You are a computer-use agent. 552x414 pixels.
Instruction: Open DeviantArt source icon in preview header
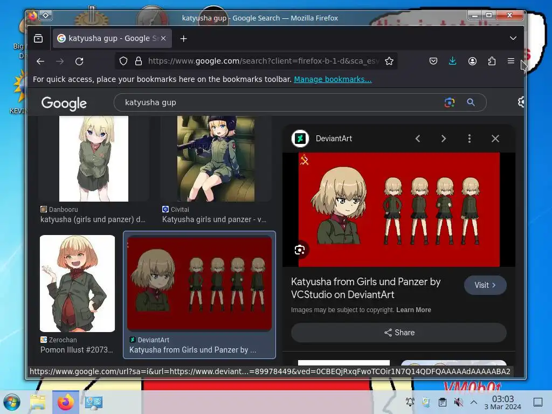[x=300, y=139]
